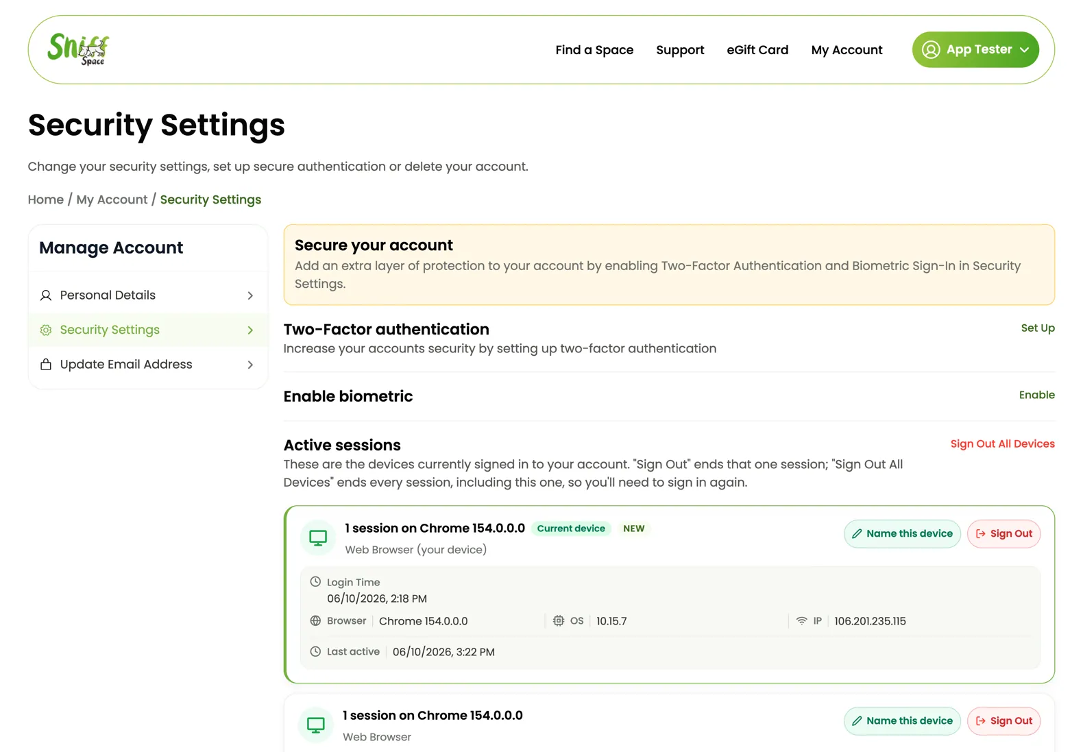Open Find a Space in the navigation
The height and width of the screenshot is (752, 1083).
click(x=594, y=50)
